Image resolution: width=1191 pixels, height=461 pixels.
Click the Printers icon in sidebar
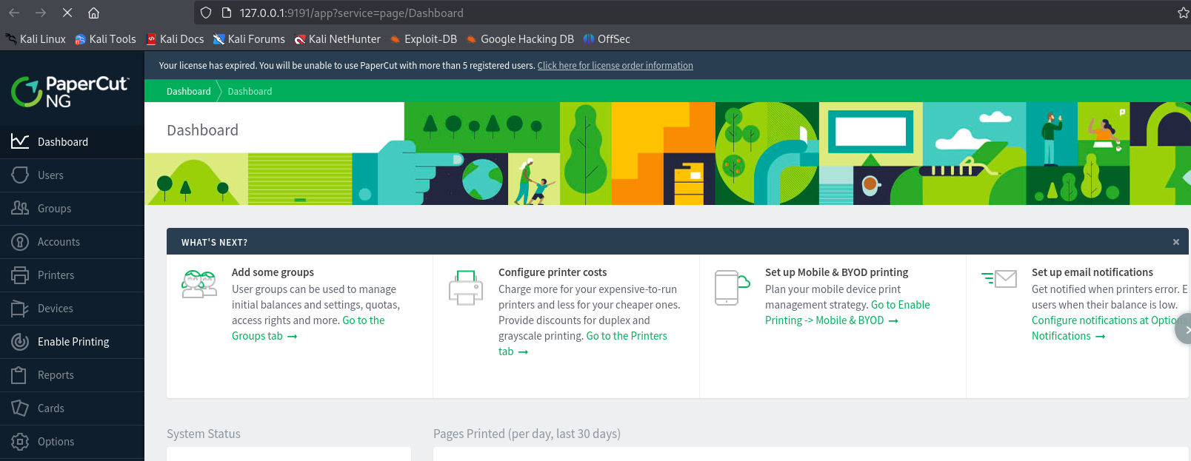(20, 275)
